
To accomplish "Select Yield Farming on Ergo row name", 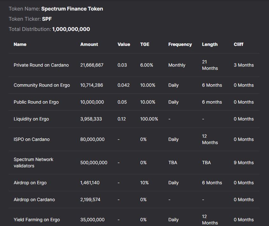I will click(x=37, y=220).
